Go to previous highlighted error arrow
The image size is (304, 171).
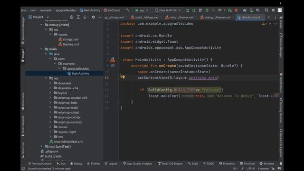(x=270, y=24)
